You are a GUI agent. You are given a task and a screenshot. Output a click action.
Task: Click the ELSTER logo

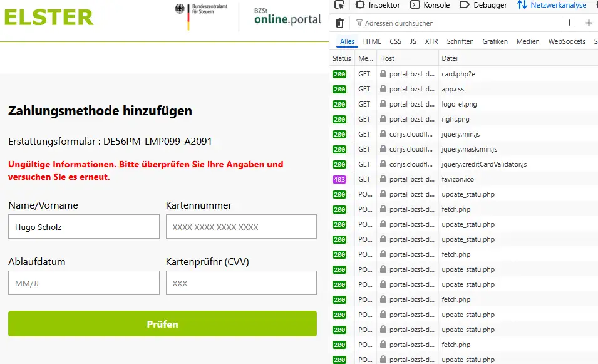[49, 17]
